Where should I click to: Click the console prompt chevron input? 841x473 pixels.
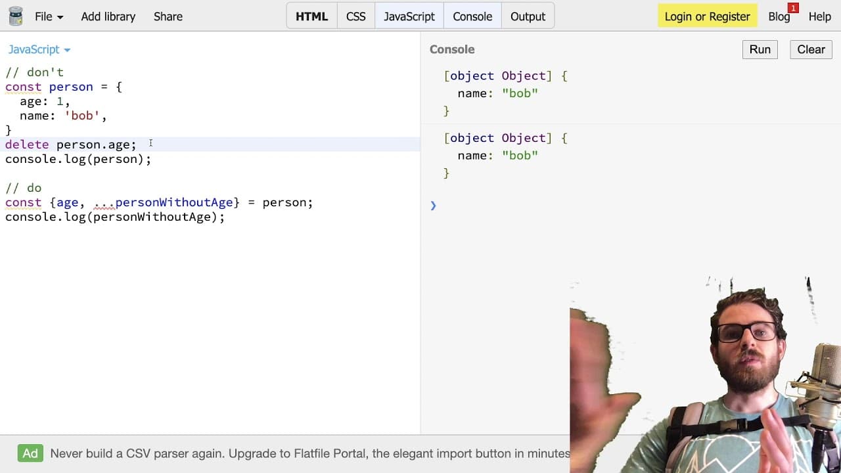433,206
